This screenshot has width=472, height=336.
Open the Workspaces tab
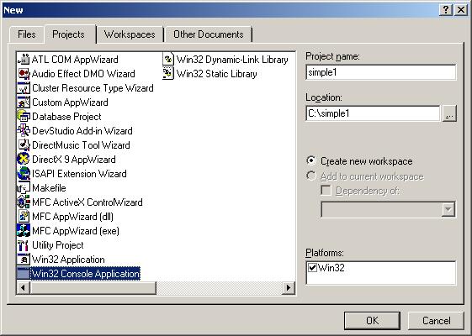(130, 34)
